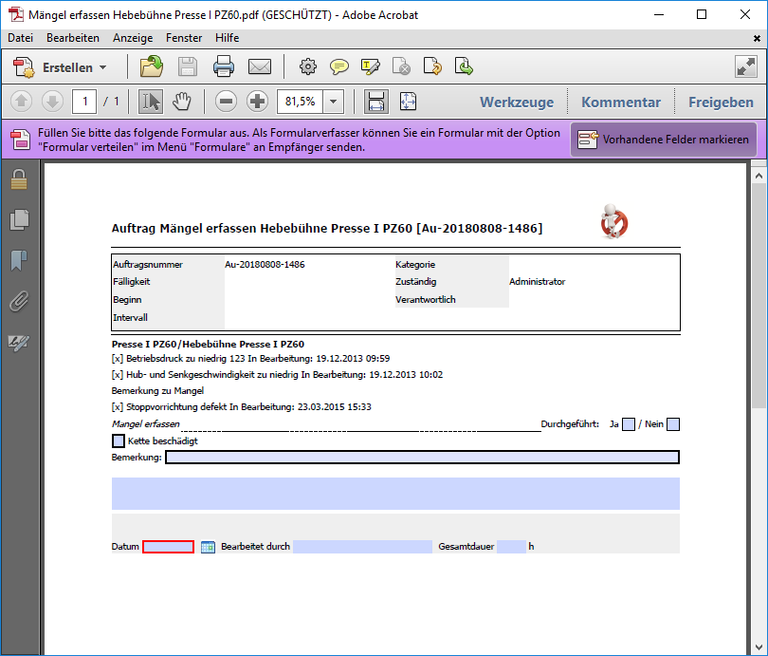The width and height of the screenshot is (768, 656).
Task: Open the Datei menu
Action: [x=20, y=38]
